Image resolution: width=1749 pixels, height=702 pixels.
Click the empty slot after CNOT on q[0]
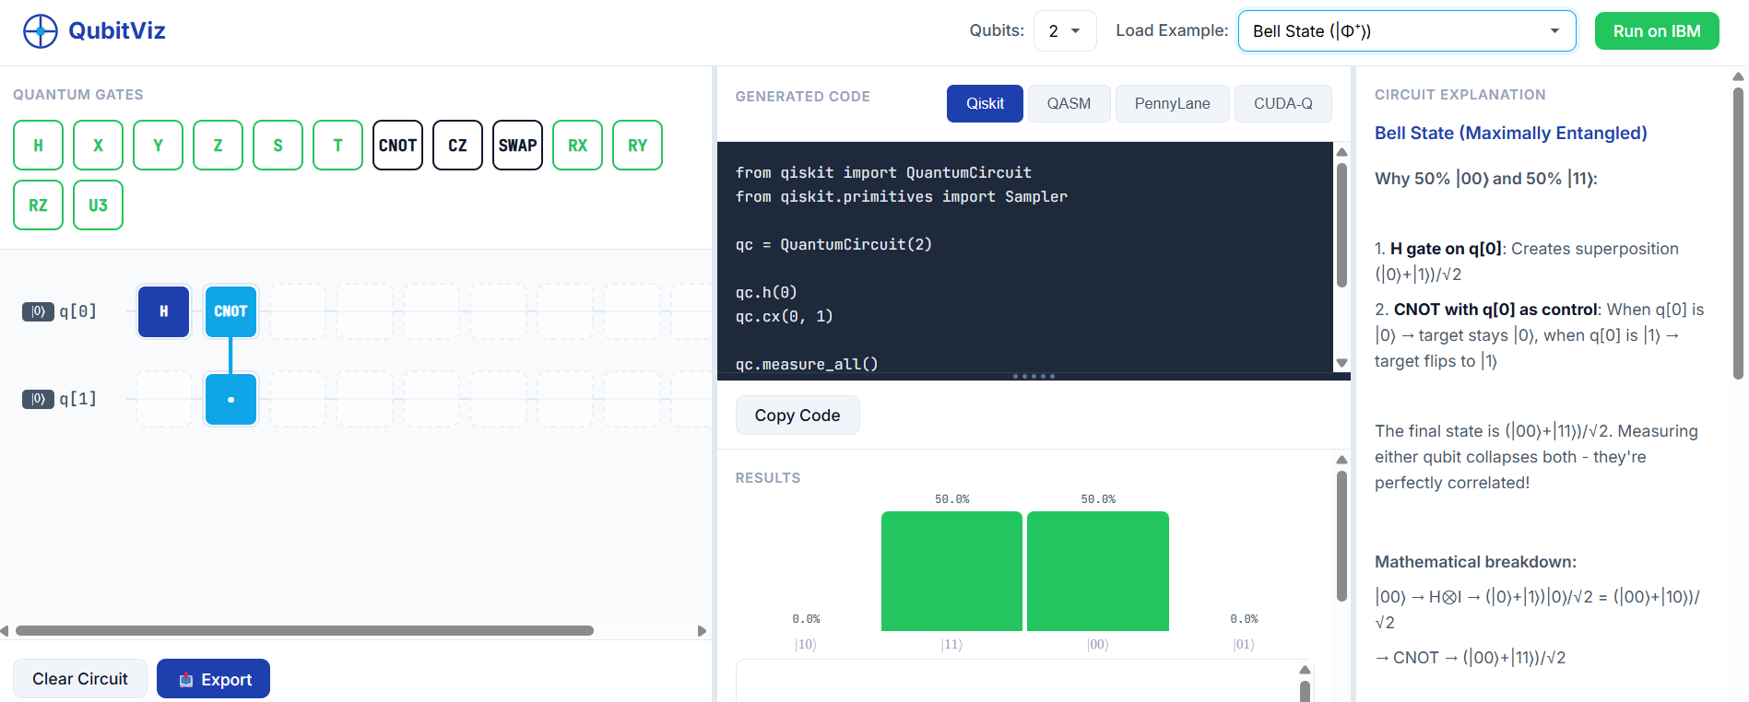pyautogui.click(x=298, y=311)
